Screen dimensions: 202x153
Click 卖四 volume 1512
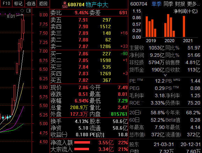pyautogui.click(x=105, y=26)
